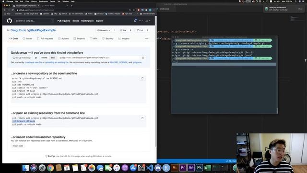Select the SSH URL option
This screenshot has width=307, height=173.
(53, 58)
